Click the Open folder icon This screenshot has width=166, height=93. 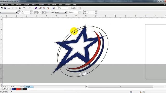(x=2, y=8)
